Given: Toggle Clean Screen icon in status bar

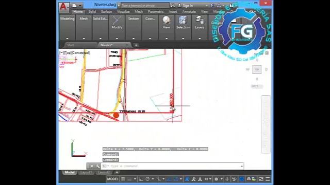Looking at the screenshot, I should click(261, 179).
